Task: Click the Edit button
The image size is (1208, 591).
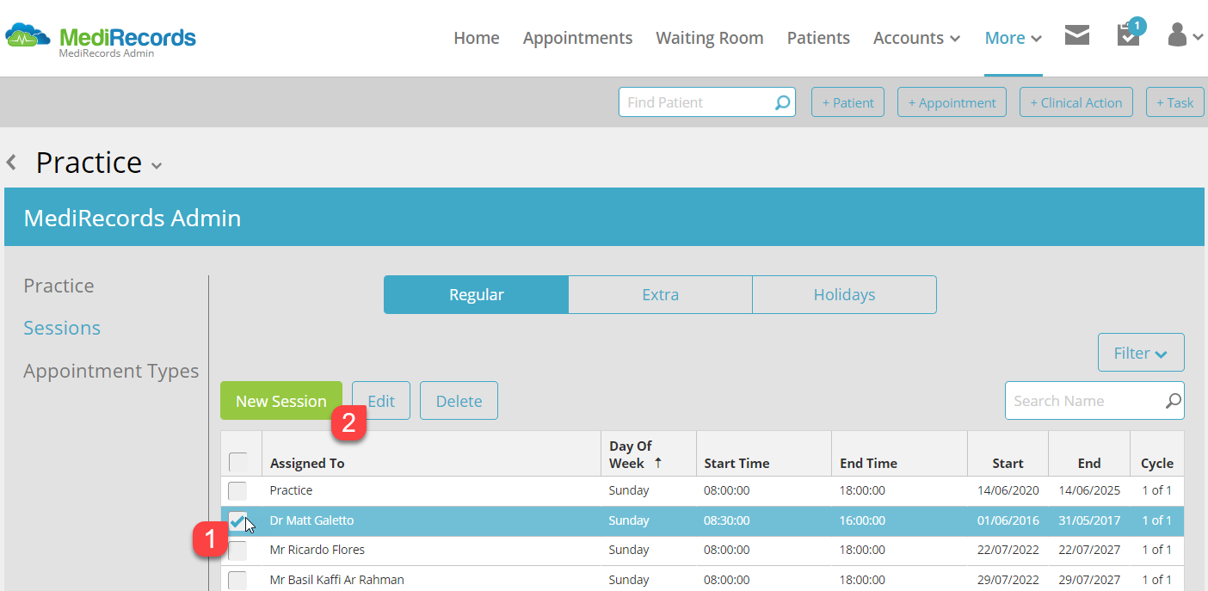Action: tap(381, 401)
